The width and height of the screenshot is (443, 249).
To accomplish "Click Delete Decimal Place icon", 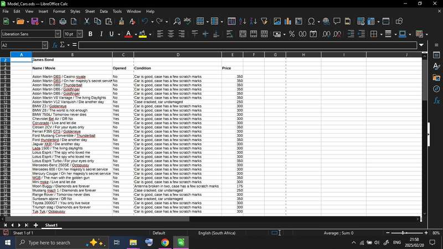I will tap(337, 34).
